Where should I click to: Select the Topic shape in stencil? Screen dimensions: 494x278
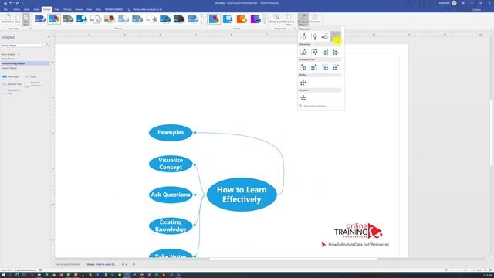[x=31, y=76]
